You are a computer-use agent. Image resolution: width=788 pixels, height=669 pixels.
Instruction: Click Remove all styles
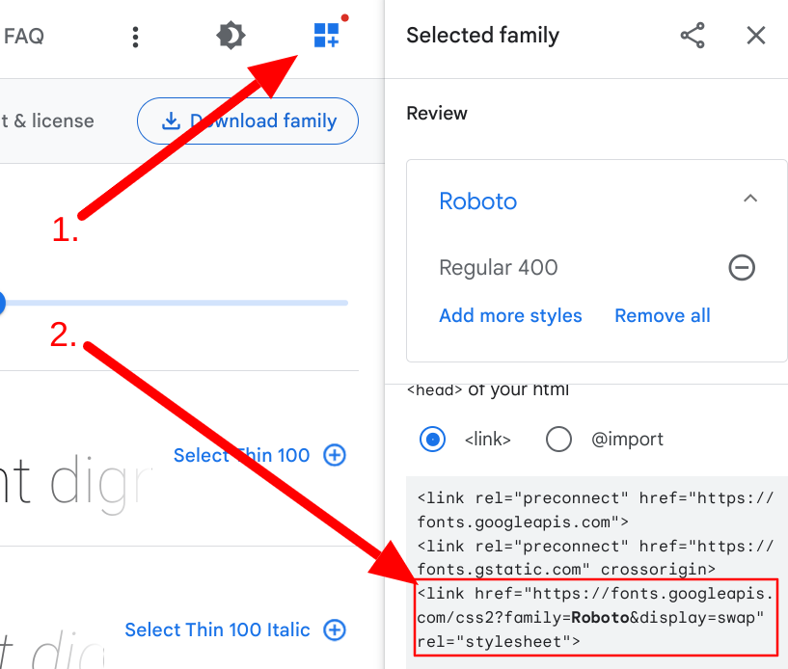pyautogui.click(x=663, y=315)
